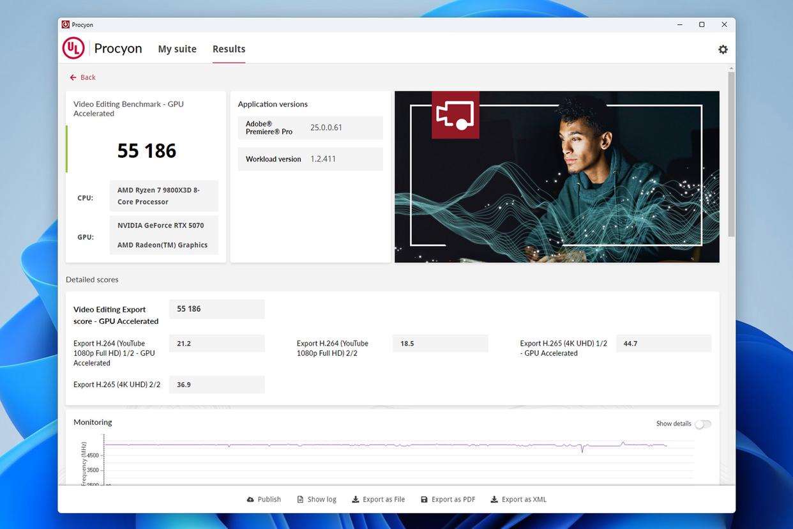Click the Adobe Premiere Pro label
Image resolution: width=793 pixels, height=529 pixels.
(x=269, y=128)
